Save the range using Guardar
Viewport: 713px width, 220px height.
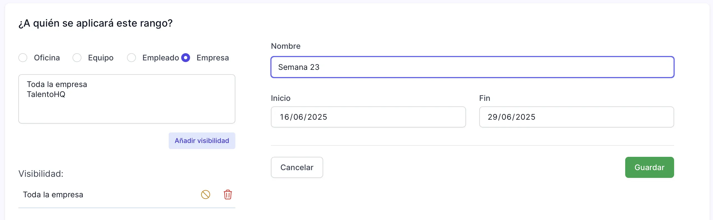pyautogui.click(x=649, y=167)
